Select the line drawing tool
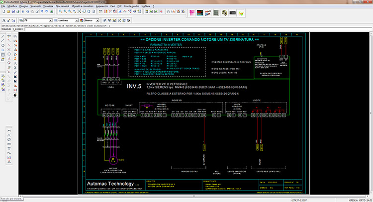The image size is (373, 202). point(3,36)
